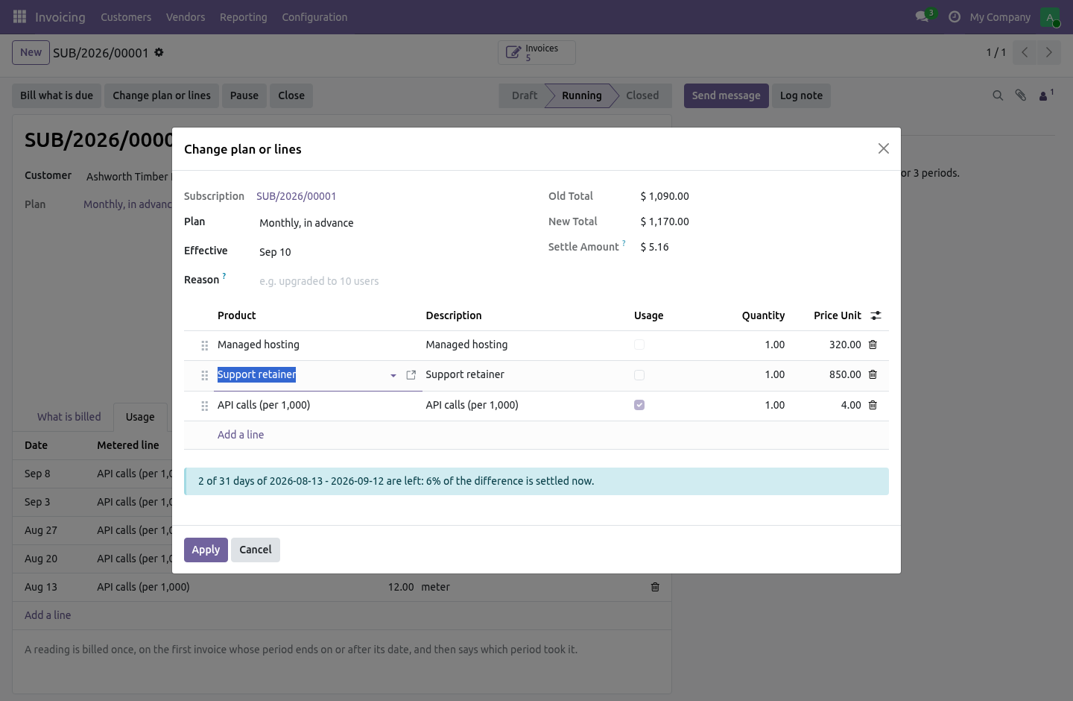Click the New button
Viewport: 1073px width, 701px height.
(31, 52)
